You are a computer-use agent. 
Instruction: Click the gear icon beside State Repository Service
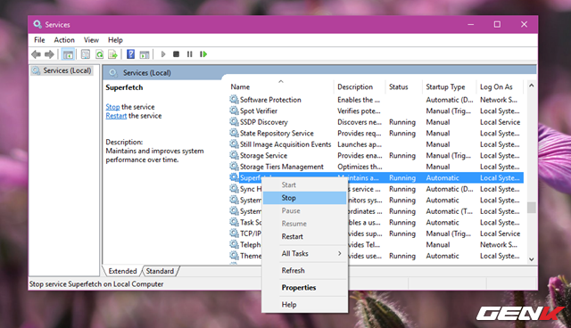234,133
